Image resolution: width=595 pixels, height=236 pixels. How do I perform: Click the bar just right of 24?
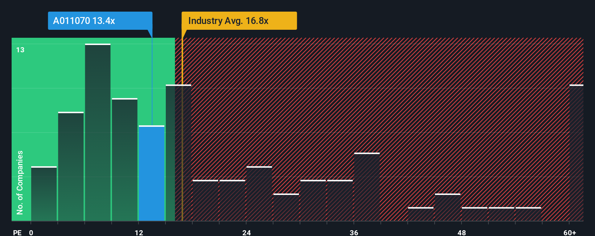259,194
